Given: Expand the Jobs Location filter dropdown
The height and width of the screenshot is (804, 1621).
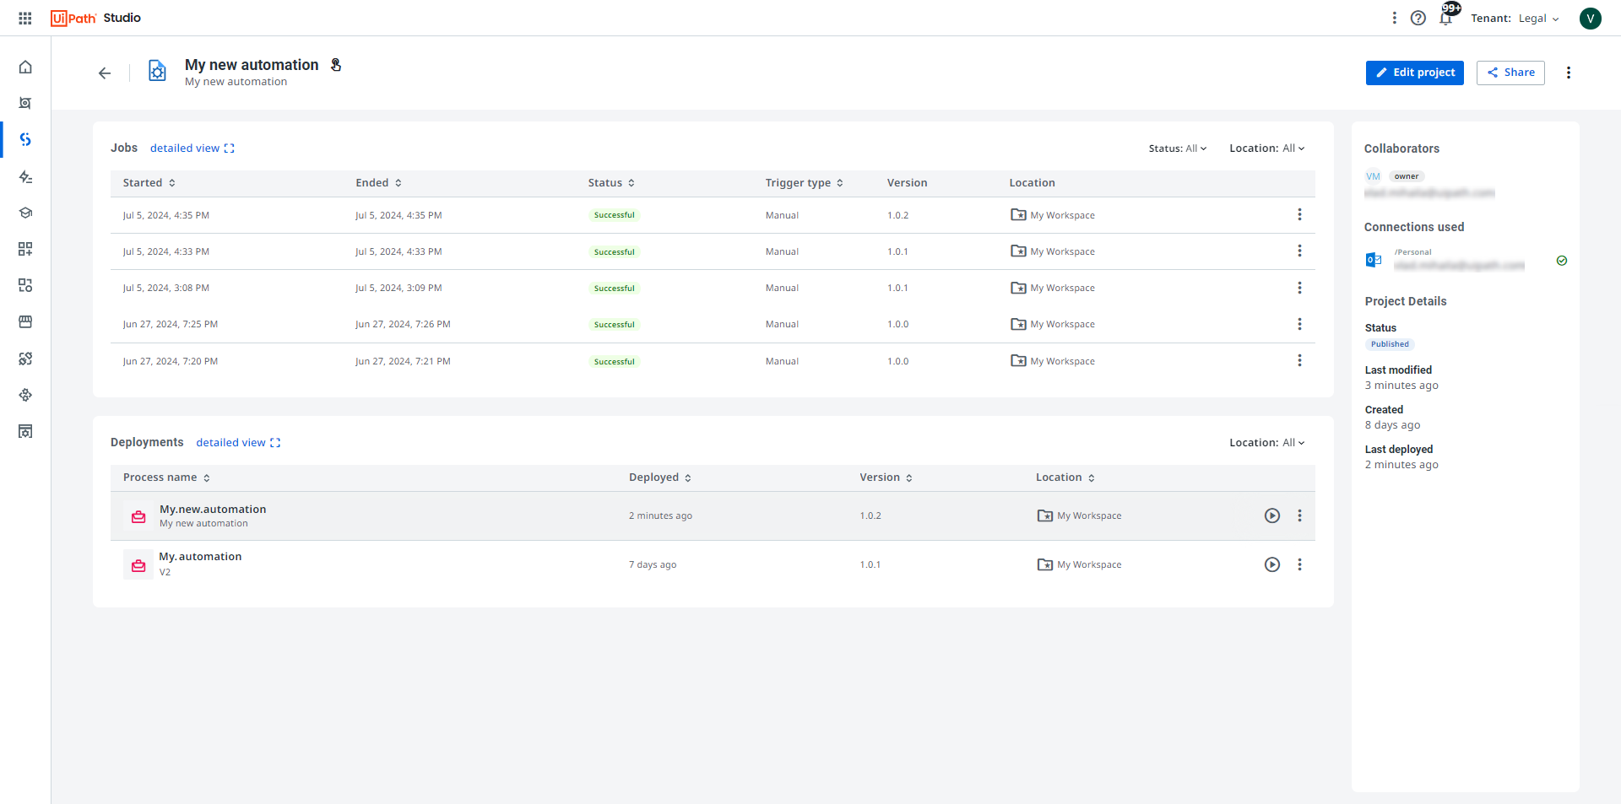Looking at the screenshot, I should click(x=1266, y=148).
